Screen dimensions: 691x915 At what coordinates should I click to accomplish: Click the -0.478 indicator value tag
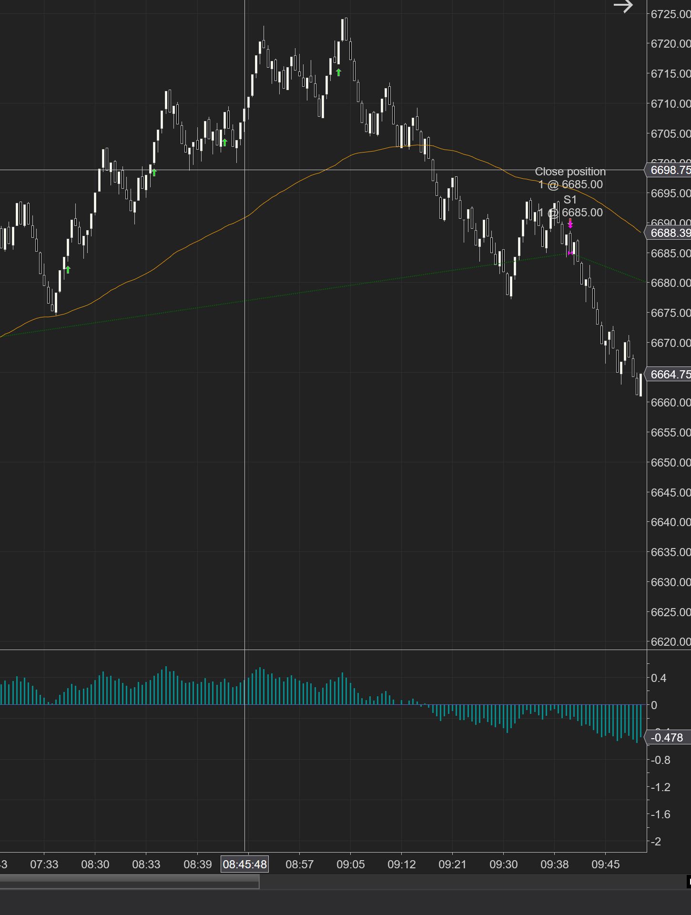tap(666, 738)
